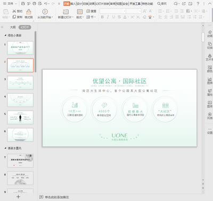Click the Undo arrow
Viewport: 213px width, 201px height.
coord(46,4)
